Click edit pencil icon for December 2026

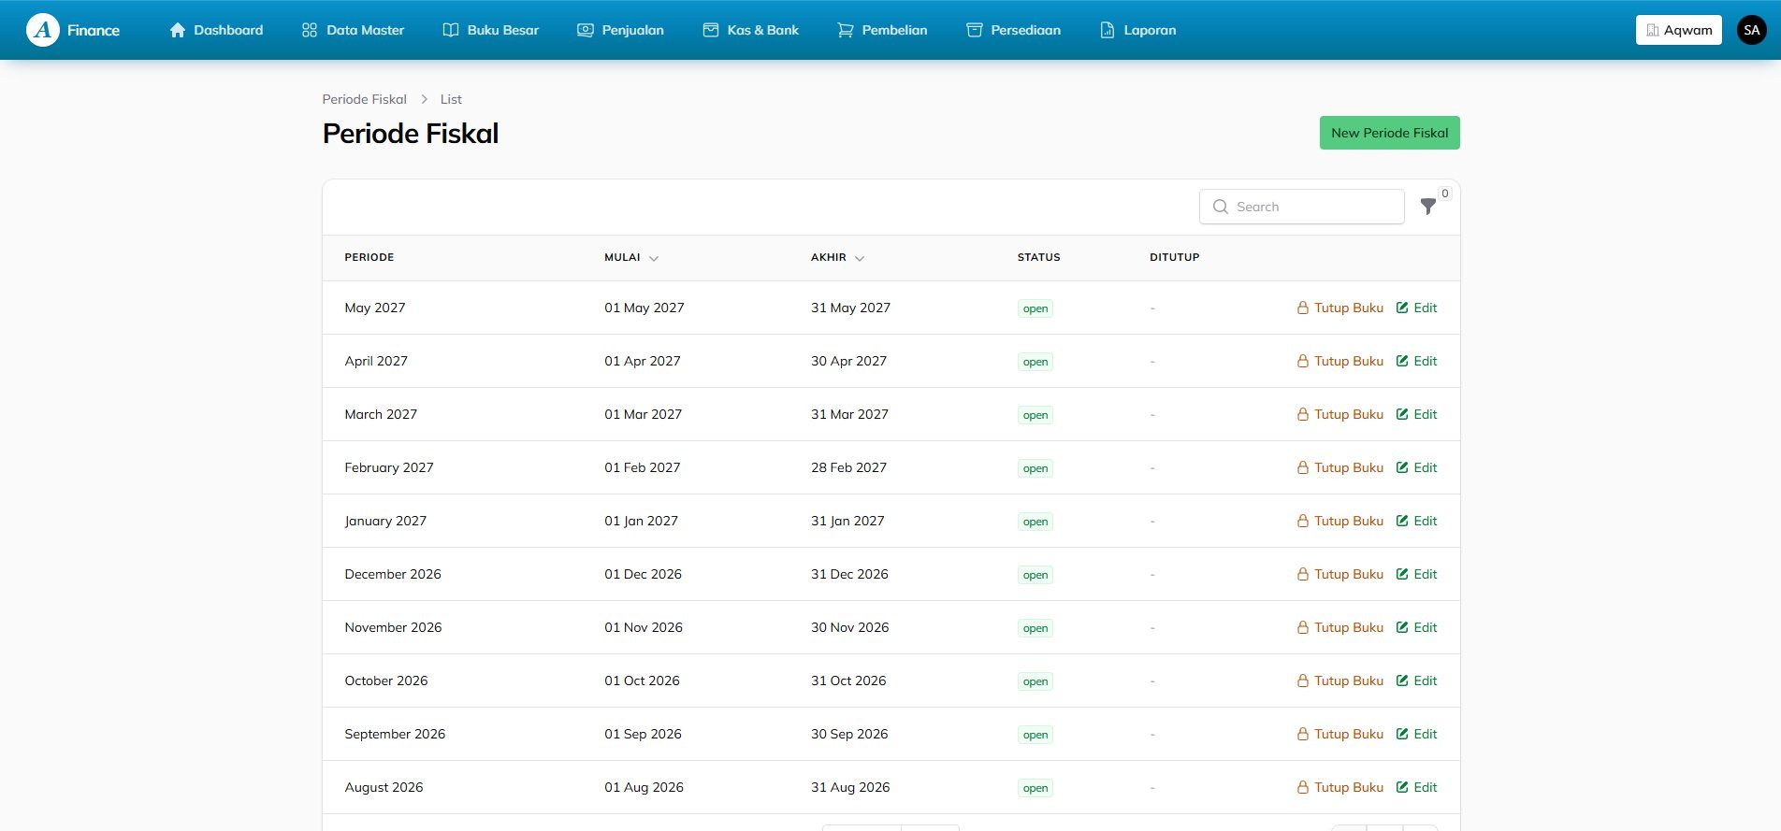pos(1402,574)
